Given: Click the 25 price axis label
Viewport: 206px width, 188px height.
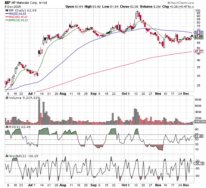Looking at the screenshot, I should point(198,86).
